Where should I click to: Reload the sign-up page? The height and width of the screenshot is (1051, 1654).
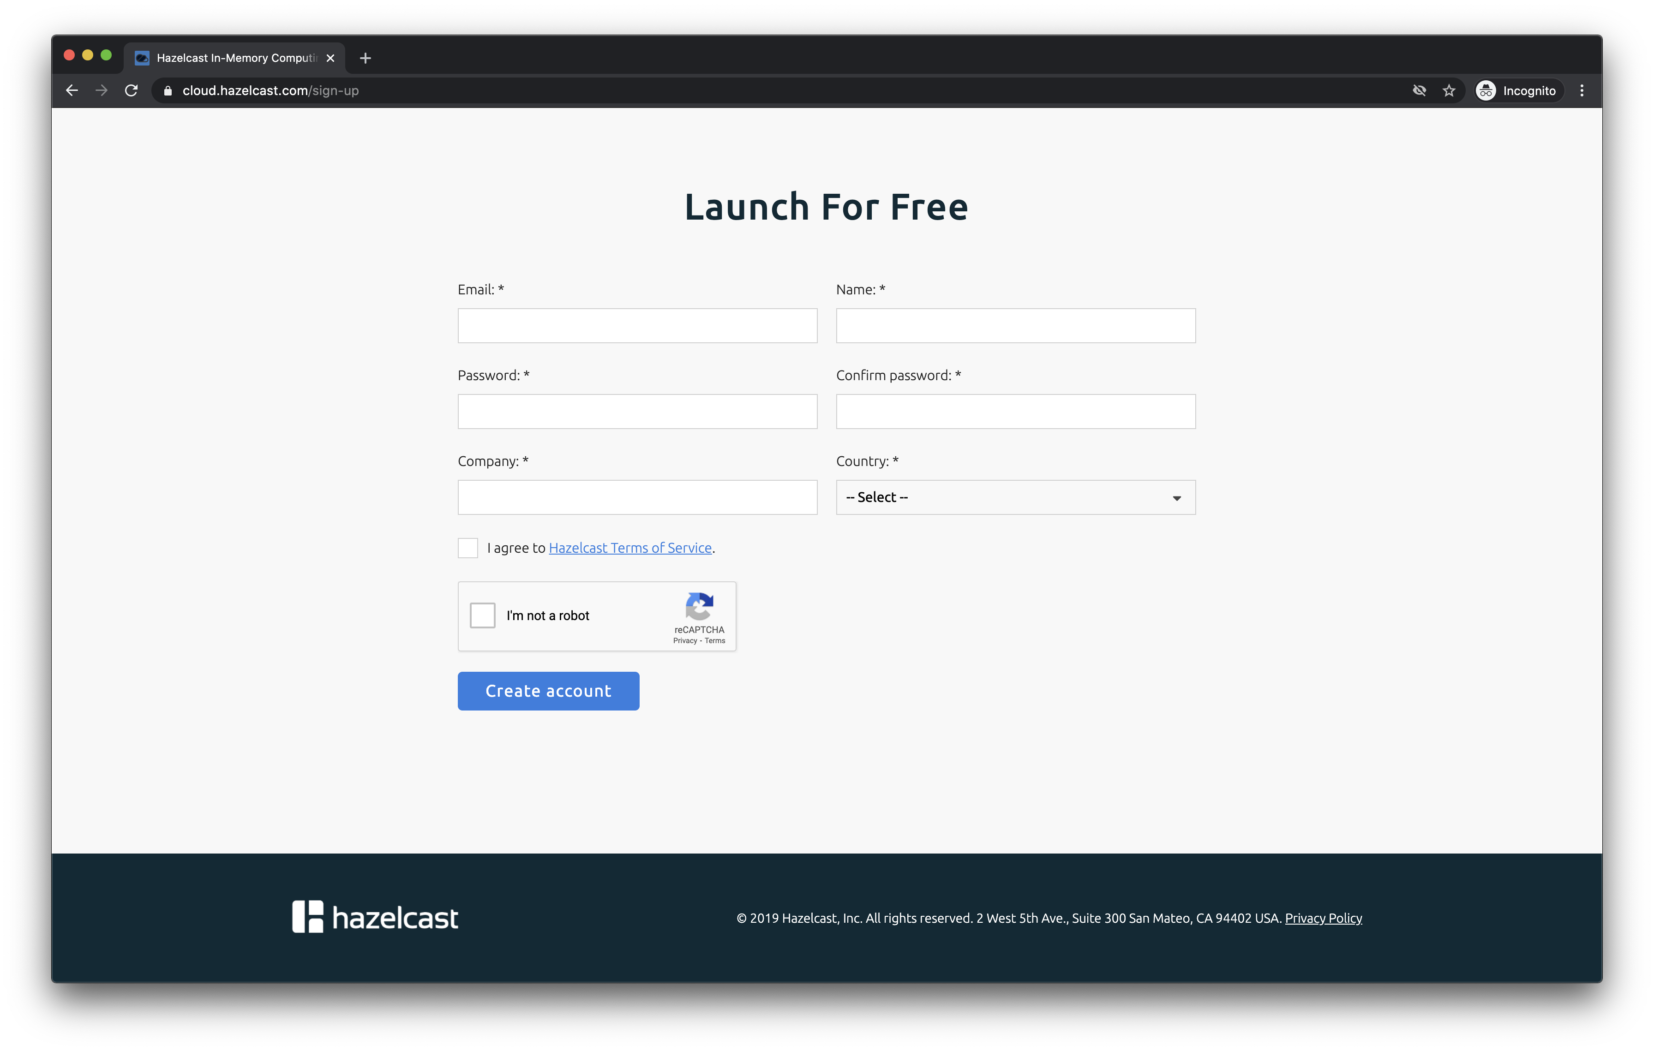pos(131,90)
